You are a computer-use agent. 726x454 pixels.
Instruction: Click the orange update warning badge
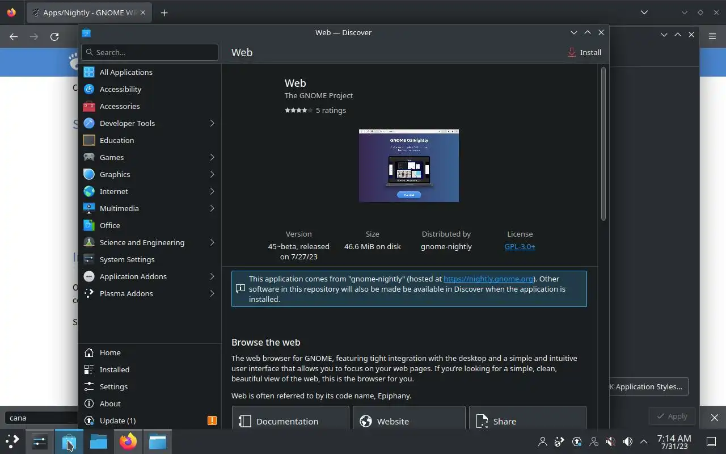(212, 421)
